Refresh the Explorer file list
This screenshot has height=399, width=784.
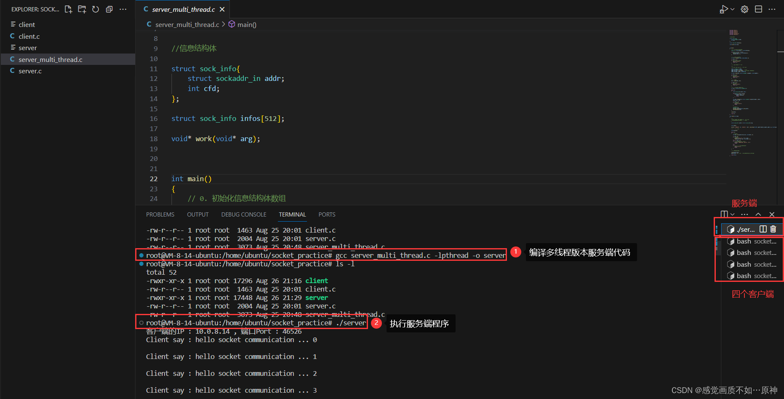(96, 9)
